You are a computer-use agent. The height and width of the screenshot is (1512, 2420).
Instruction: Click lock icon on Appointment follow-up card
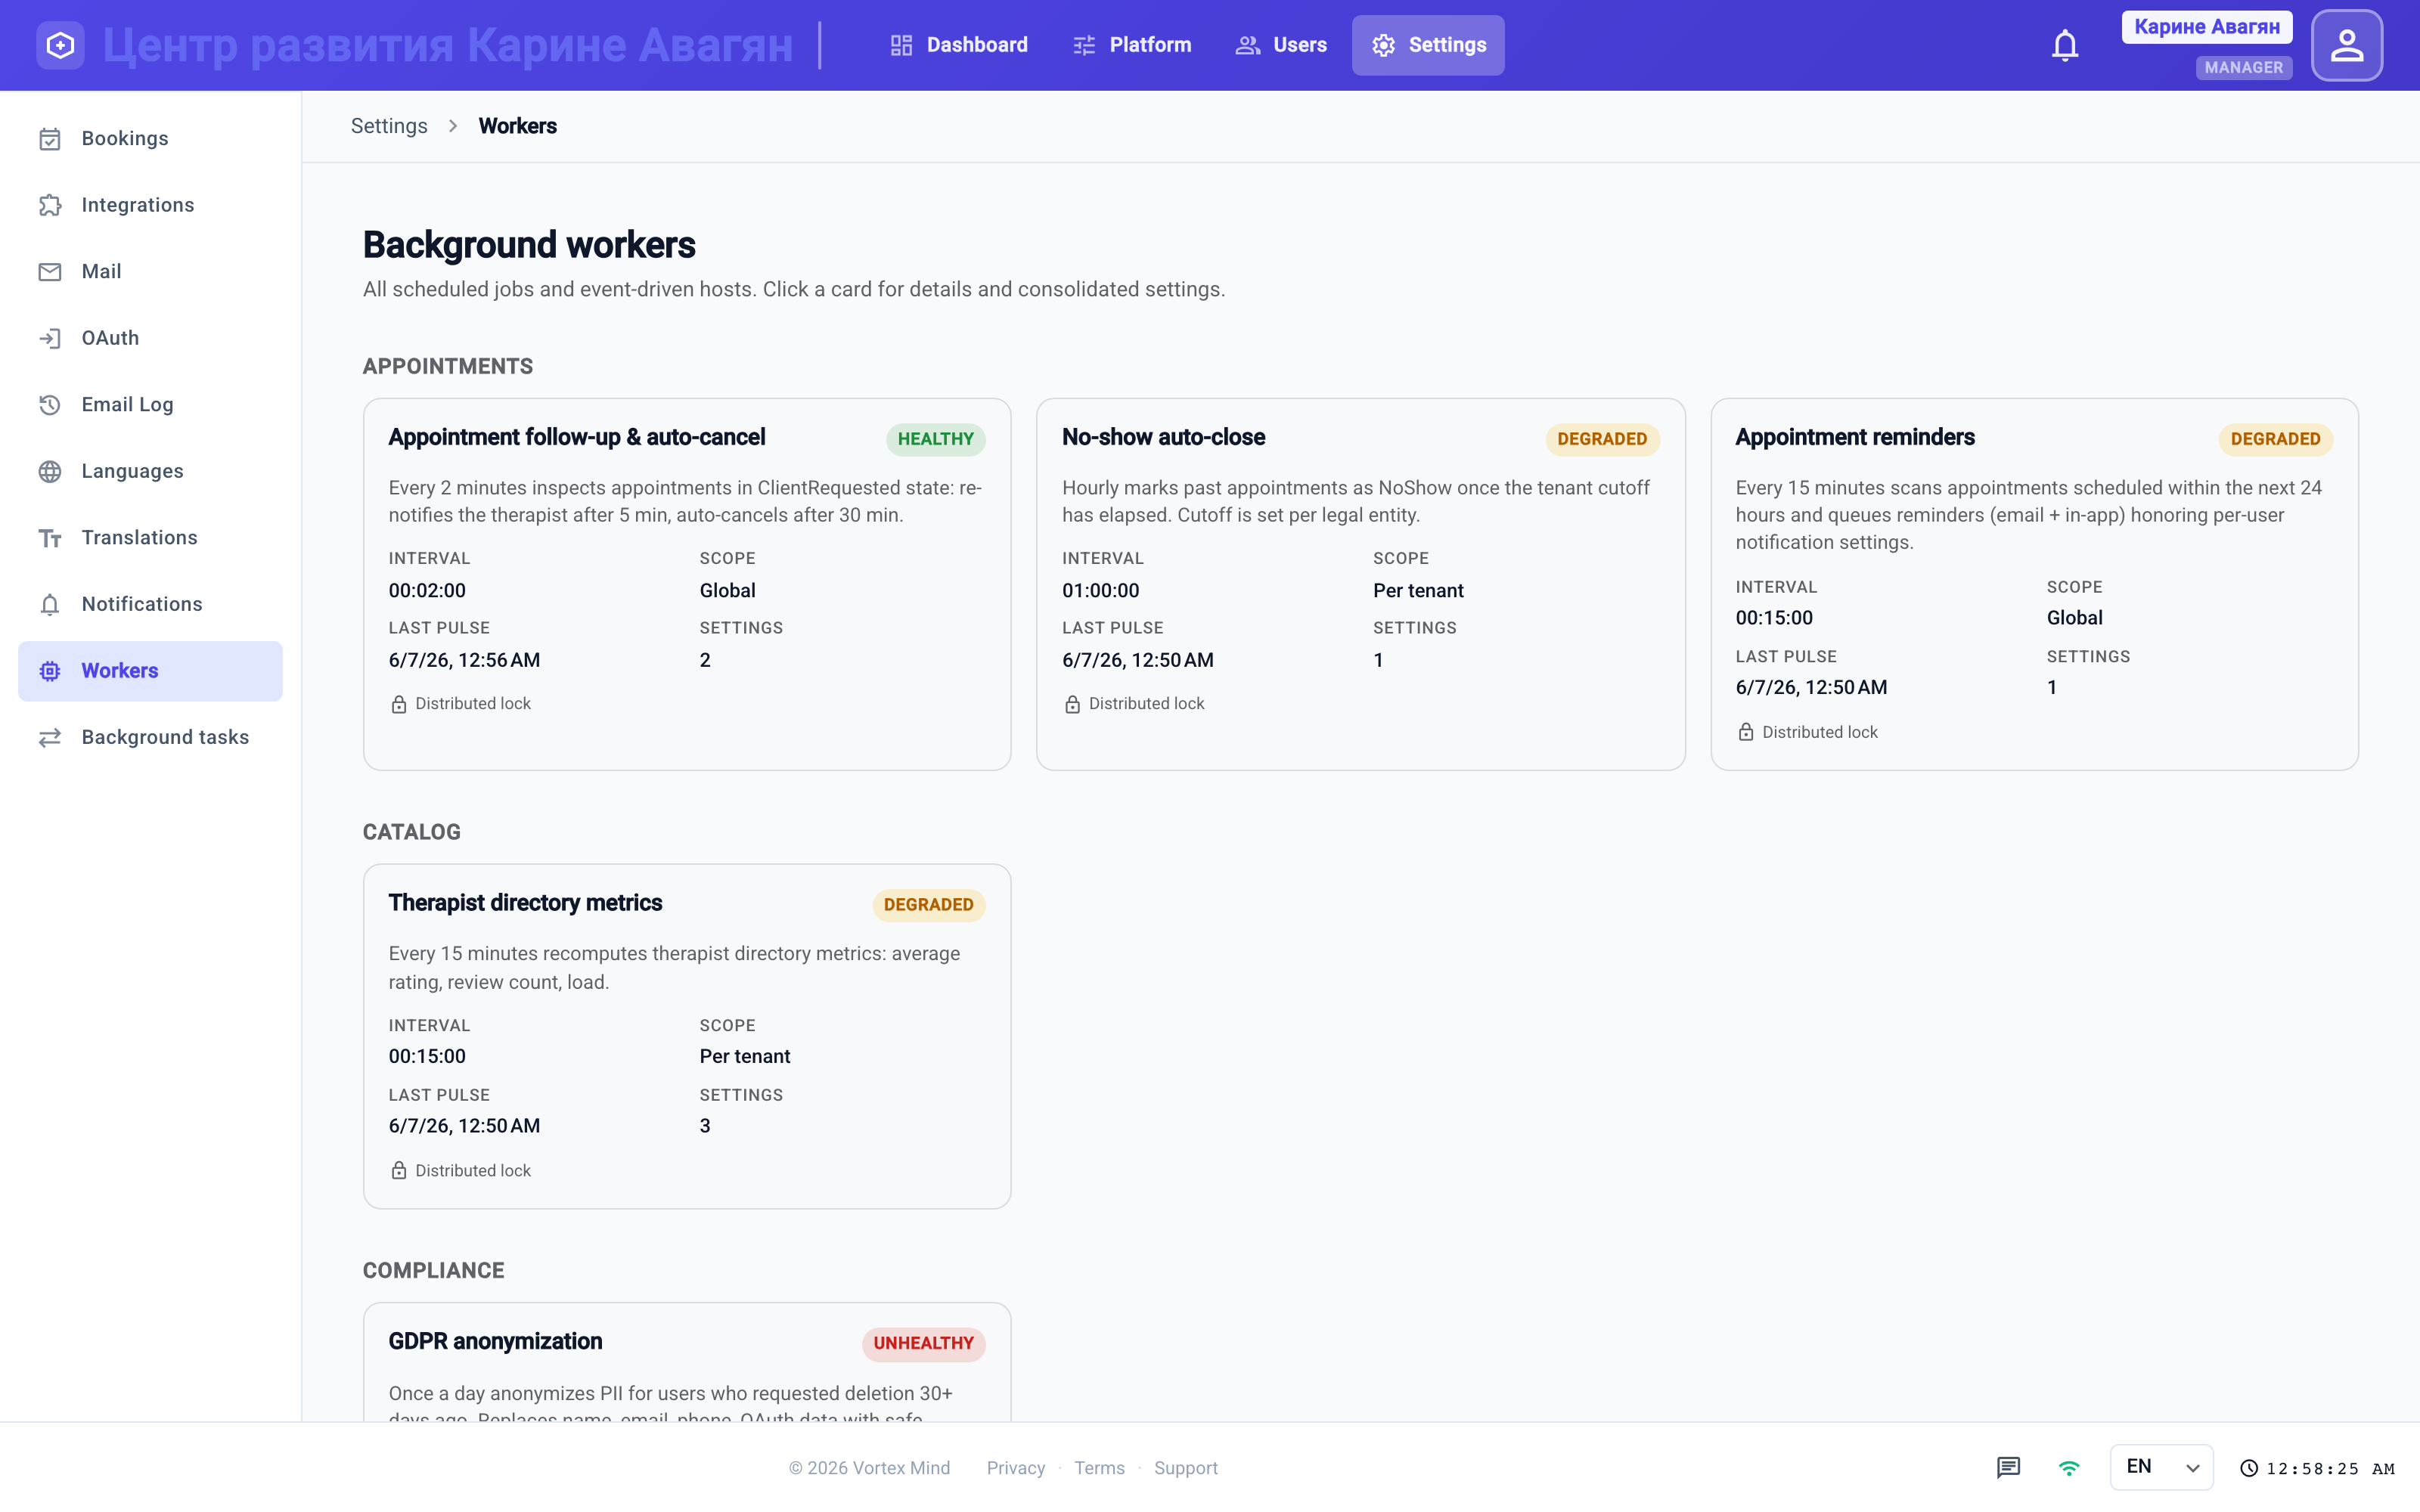398,704
